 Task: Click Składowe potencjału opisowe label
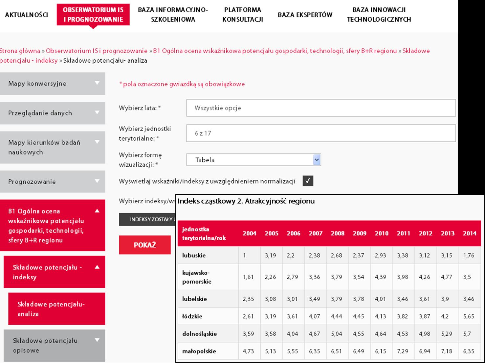coord(45,345)
